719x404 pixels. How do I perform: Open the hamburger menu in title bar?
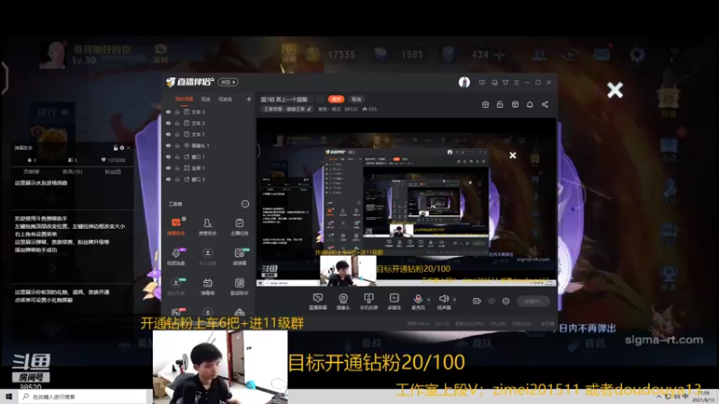point(516,83)
